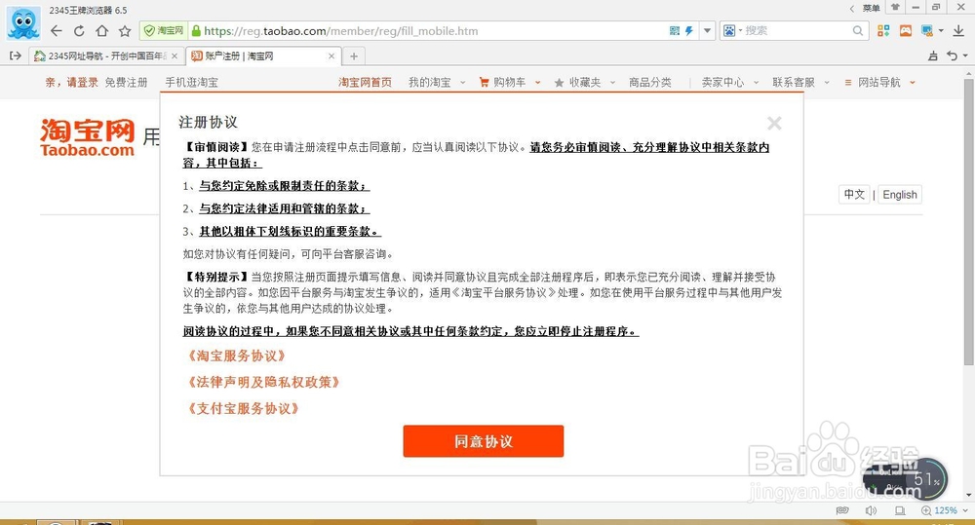Bookmark this page with the star icon

[x=125, y=31]
